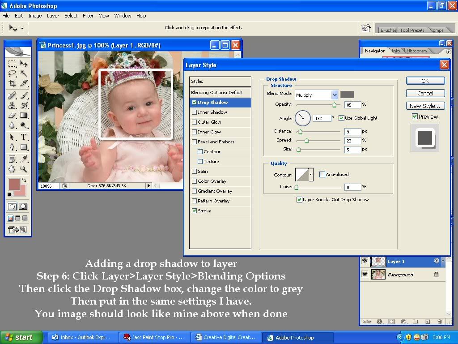Click the delete layer trash icon

(439, 321)
